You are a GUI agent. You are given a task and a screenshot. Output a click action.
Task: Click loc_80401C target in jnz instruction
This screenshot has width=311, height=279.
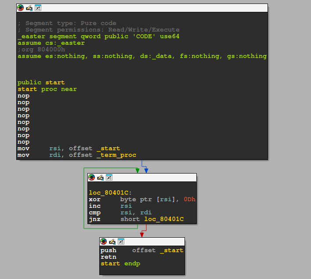click(x=164, y=219)
